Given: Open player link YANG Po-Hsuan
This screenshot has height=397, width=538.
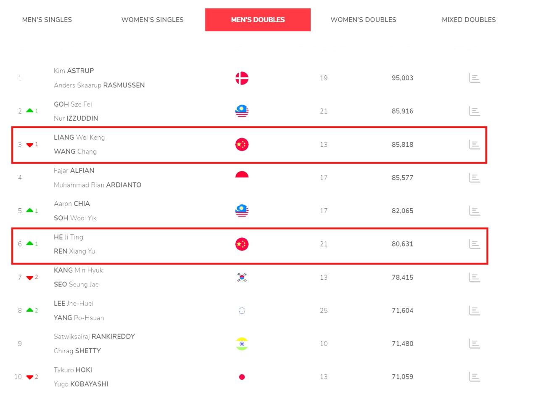Looking at the screenshot, I should click(x=79, y=318).
